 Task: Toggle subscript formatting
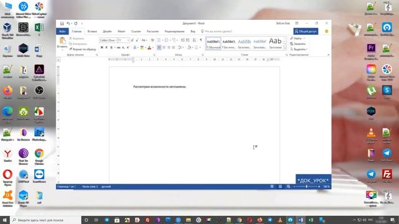(123, 47)
